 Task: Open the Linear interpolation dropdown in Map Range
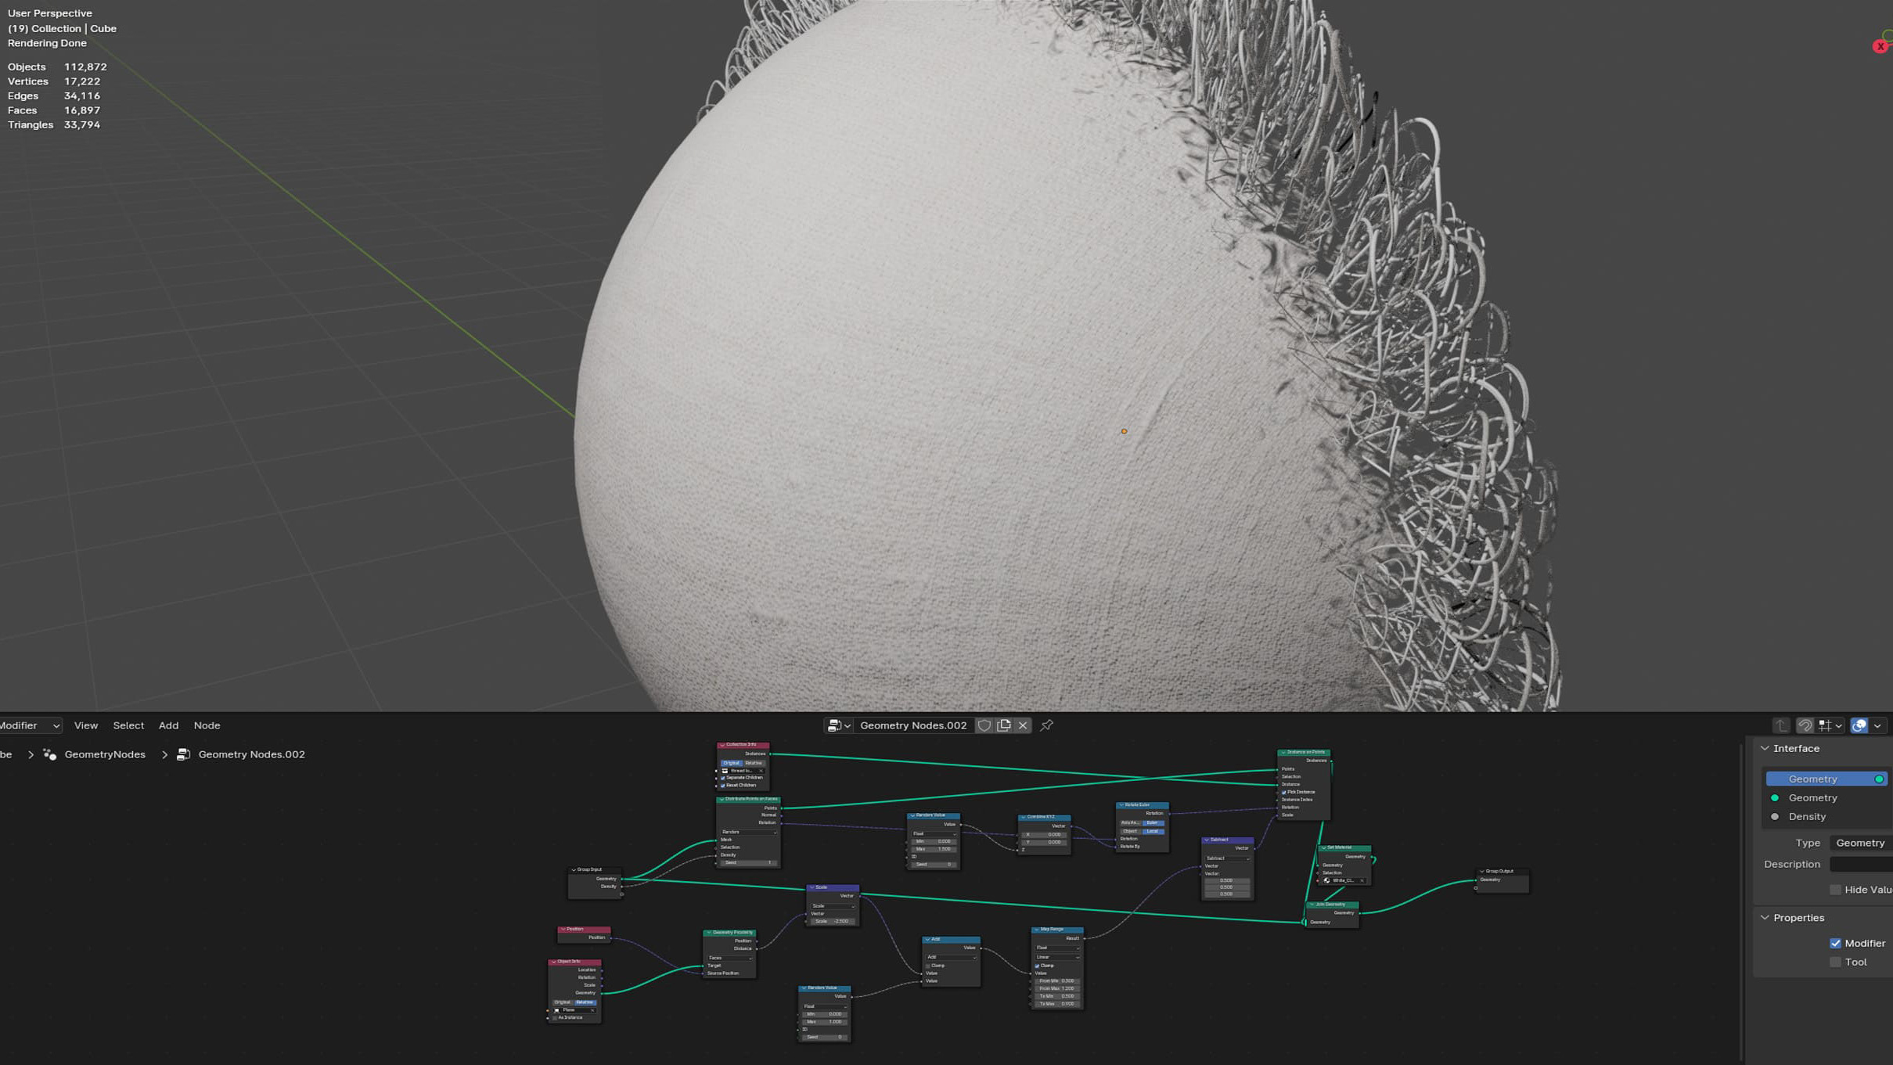[1058, 957]
